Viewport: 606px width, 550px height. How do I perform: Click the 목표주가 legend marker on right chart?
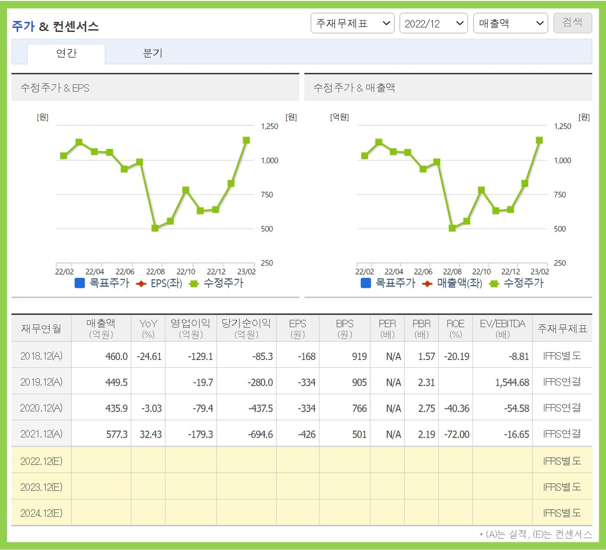pyautogui.click(x=366, y=283)
